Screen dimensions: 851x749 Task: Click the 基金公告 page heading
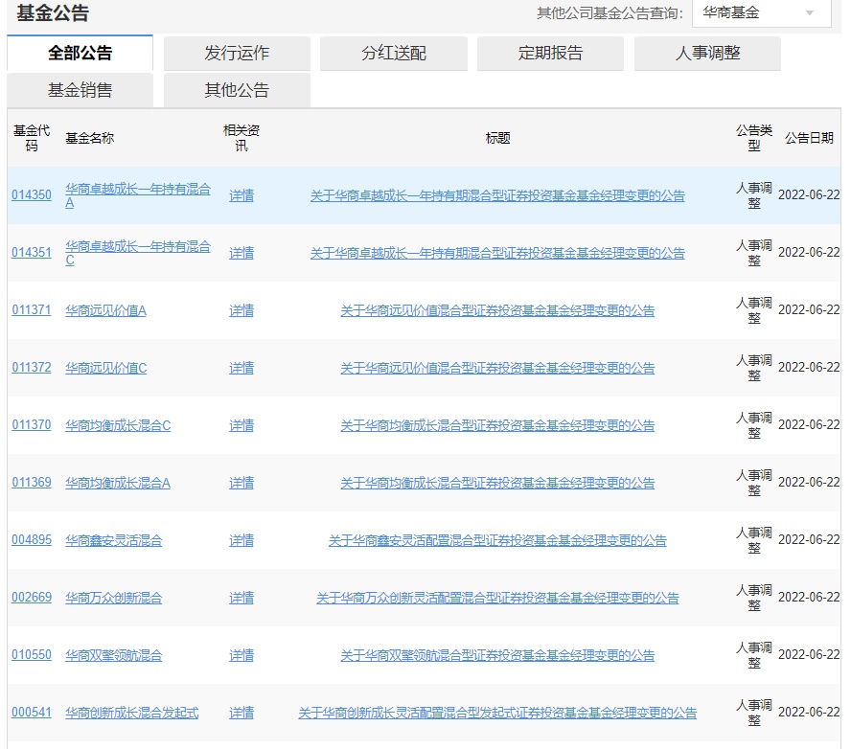53,12
